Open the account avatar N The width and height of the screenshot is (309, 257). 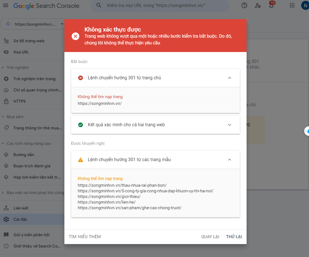coord(305,6)
